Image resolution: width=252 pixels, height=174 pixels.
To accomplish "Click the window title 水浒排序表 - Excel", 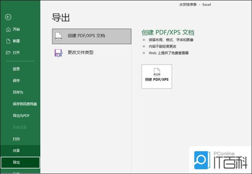I will tap(195, 5).
